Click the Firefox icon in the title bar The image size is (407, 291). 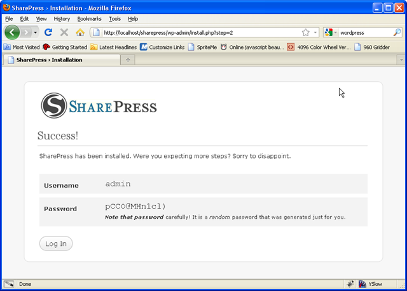(x=6, y=8)
